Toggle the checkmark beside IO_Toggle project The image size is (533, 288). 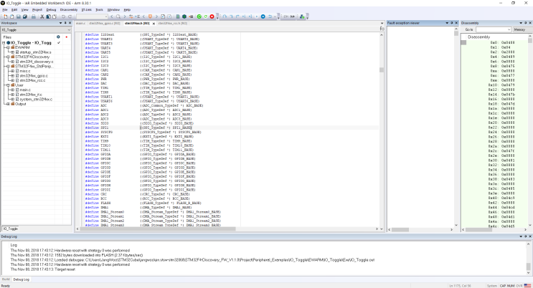[58, 43]
